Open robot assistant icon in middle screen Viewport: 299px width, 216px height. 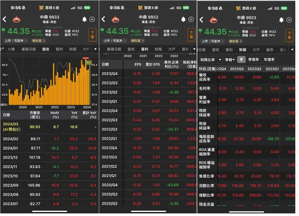click(116, 19)
